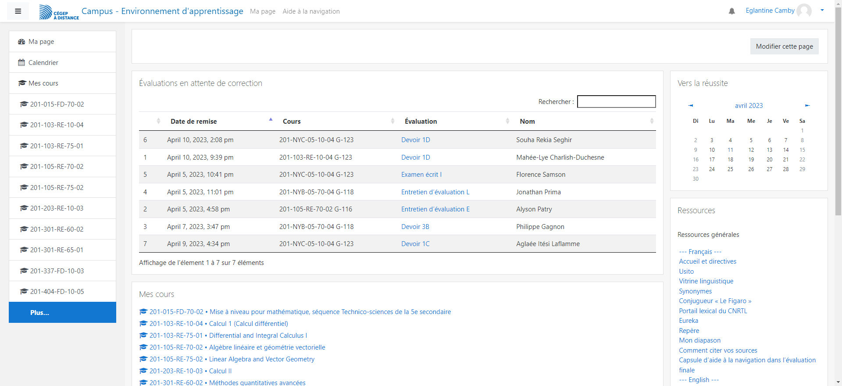This screenshot has height=386, width=842.
Task: Expand the user menu dropdown arrow
Action: (822, 11)
